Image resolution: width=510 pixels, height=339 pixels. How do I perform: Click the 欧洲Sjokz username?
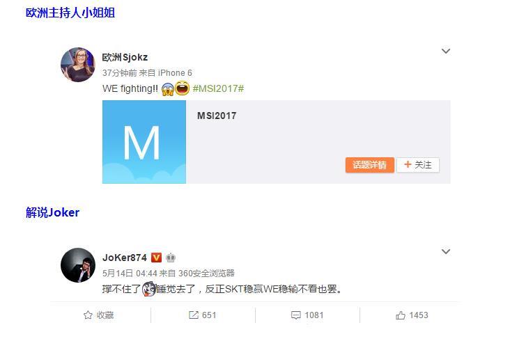125,58
